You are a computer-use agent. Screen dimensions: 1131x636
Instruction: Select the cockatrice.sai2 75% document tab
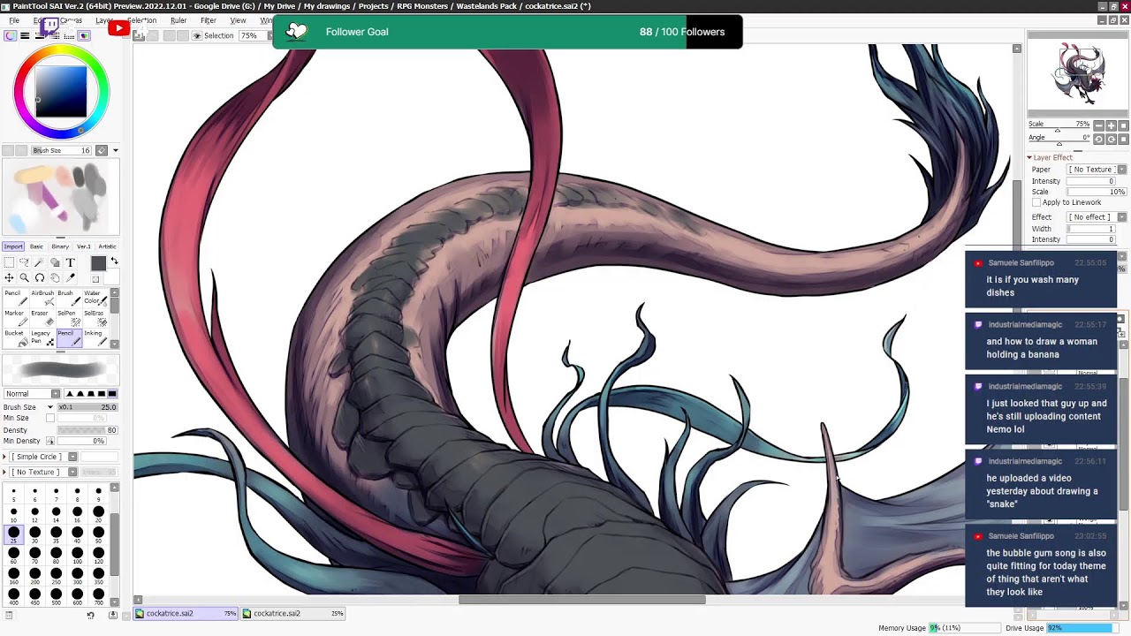(x=186, y=613)
